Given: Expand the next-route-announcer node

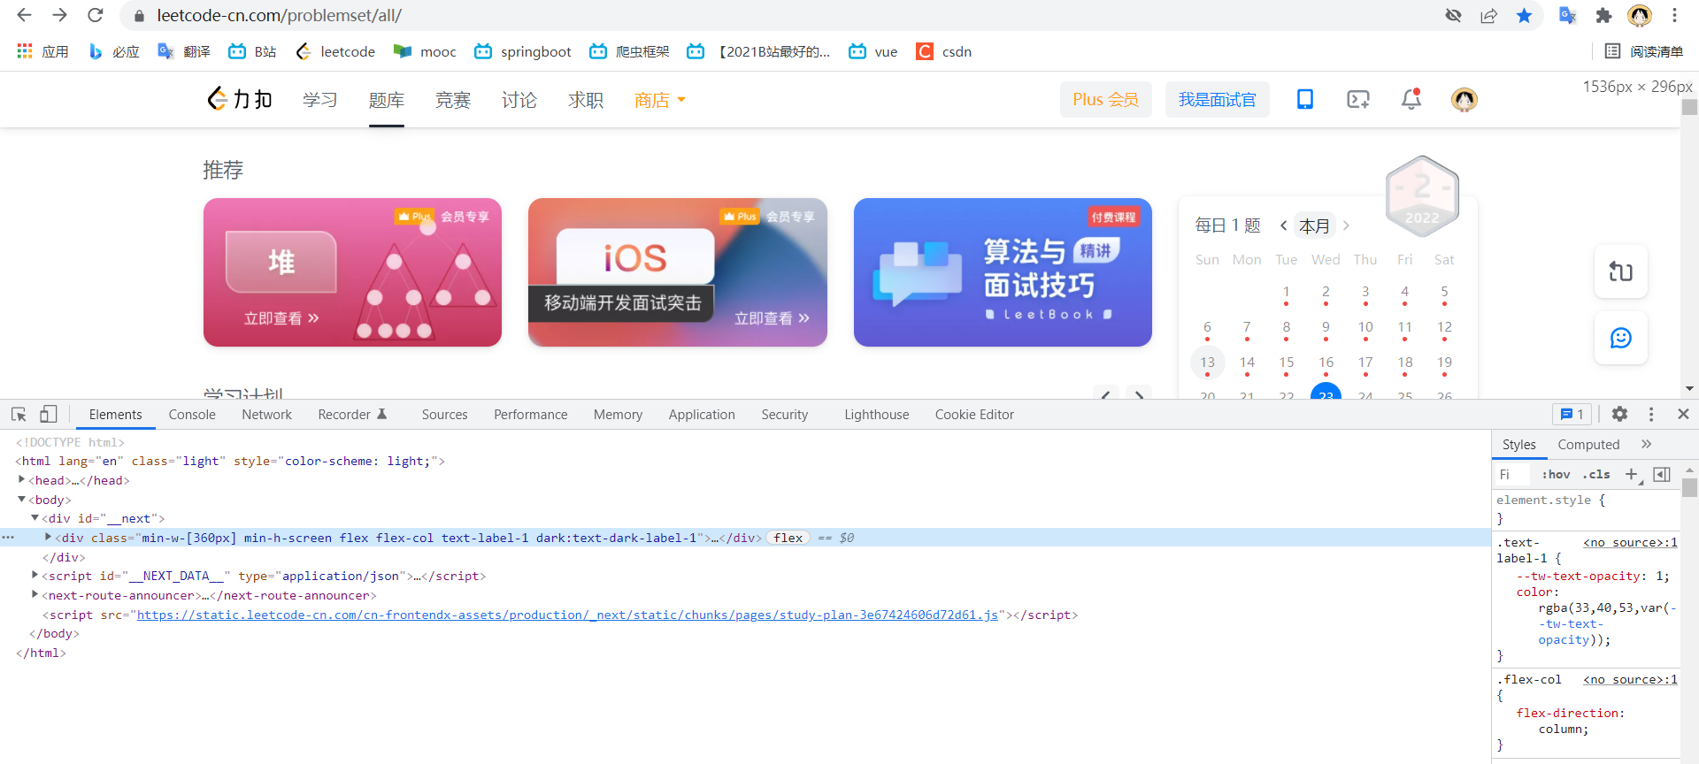Looking at the screenshot, I should (x=35, y=594).
